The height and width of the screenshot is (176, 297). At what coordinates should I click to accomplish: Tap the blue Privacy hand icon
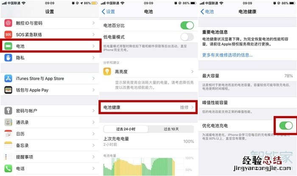[x=8, y=58]
